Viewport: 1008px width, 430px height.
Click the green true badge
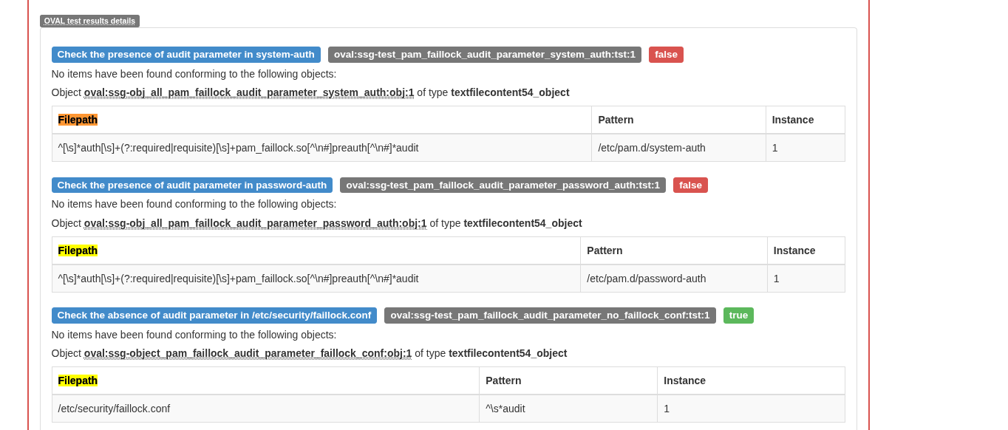point(738,315)
